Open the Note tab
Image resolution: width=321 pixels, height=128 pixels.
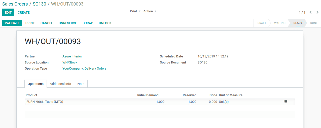coord(81,84)
